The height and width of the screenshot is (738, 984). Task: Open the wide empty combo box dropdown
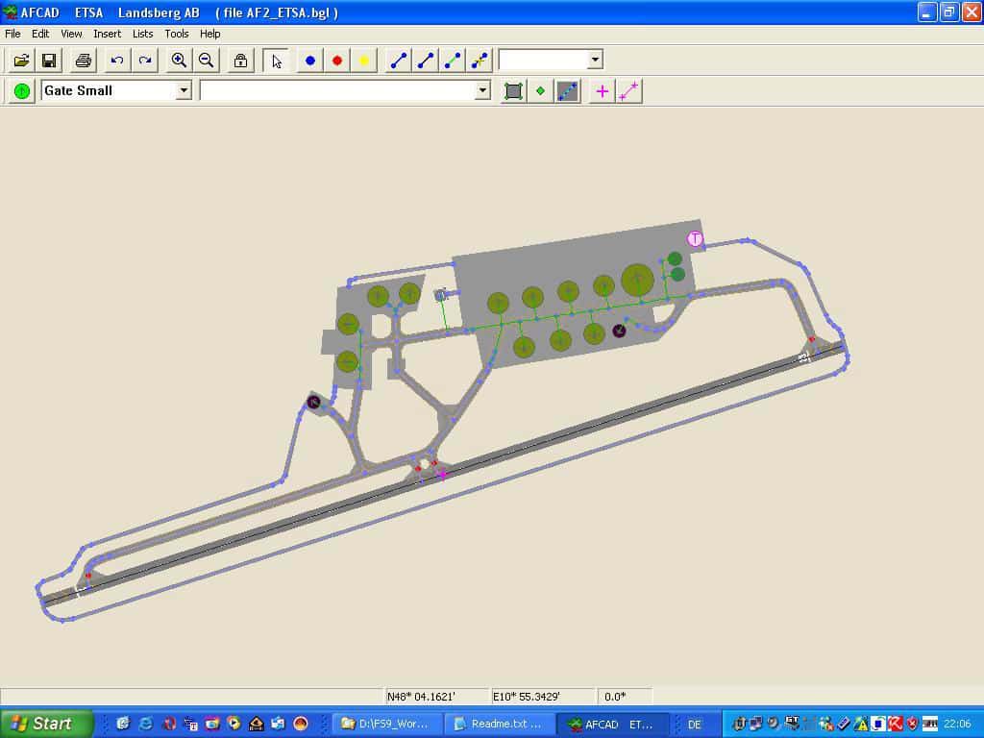click(482, 90)
